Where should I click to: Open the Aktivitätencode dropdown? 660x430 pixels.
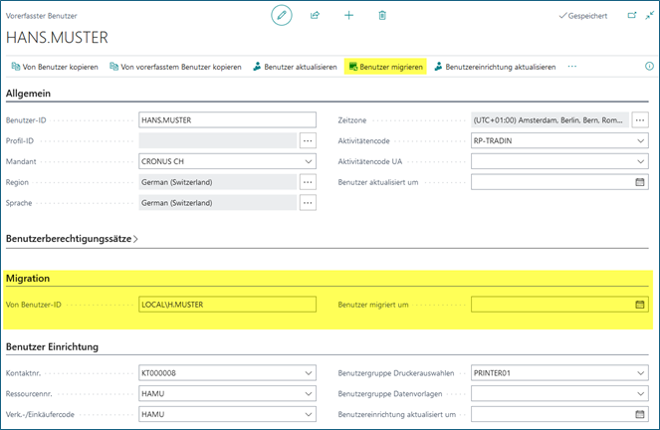click(x=640, y=140)
